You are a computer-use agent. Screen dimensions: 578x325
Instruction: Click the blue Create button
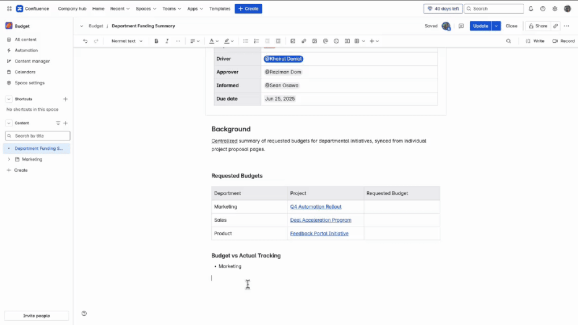coord(248,9)
